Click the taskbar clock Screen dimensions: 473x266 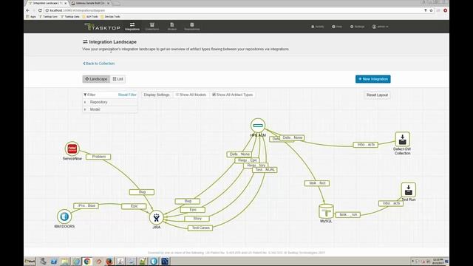(x=438, y=261)
